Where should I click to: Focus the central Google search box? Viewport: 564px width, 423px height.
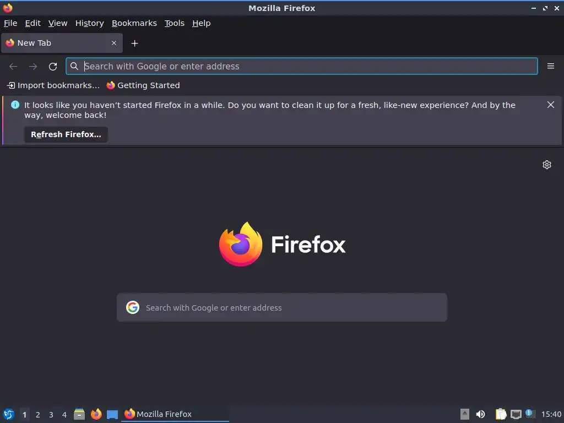coord(282,307)
